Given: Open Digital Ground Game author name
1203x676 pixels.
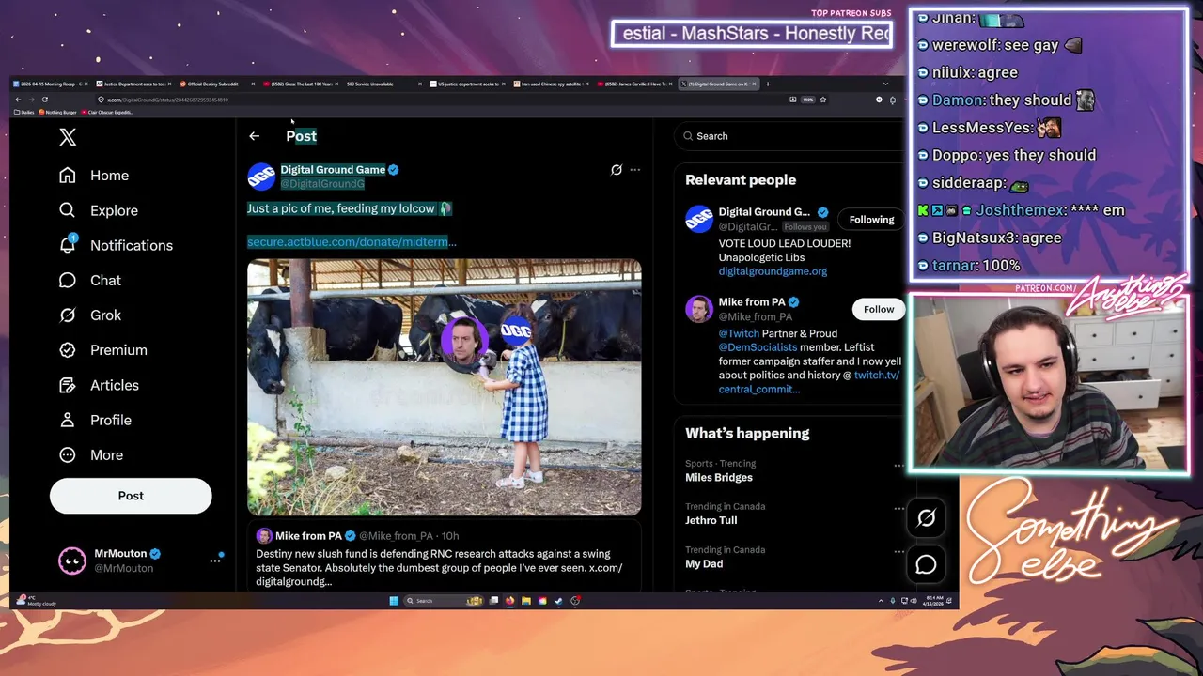Looking at the screenshot, I should tap(333, 170).
